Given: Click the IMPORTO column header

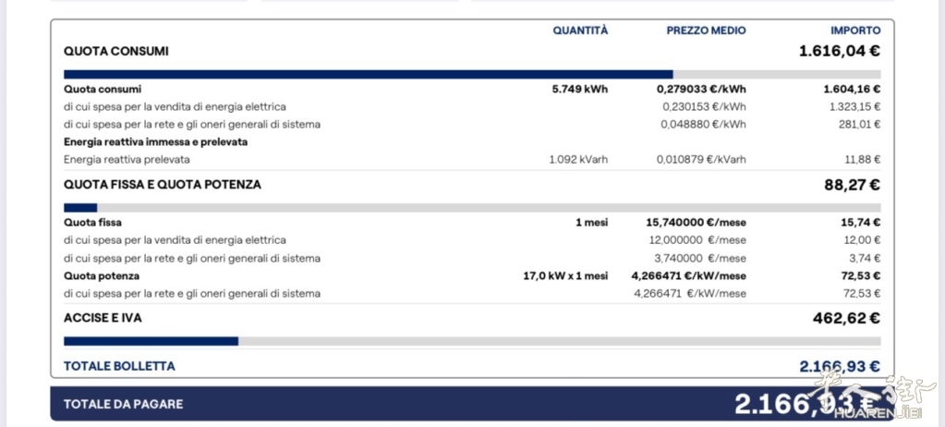Looking at the screenshot, I should pos(855,30).
